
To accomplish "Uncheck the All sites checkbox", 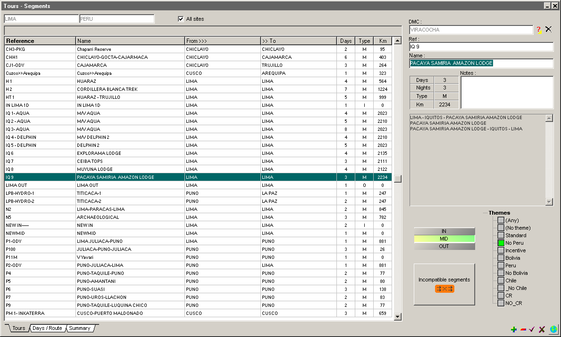I will point(181,19).
